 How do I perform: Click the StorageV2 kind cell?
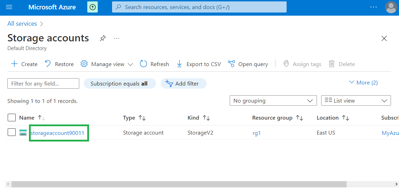coord(200,132)
